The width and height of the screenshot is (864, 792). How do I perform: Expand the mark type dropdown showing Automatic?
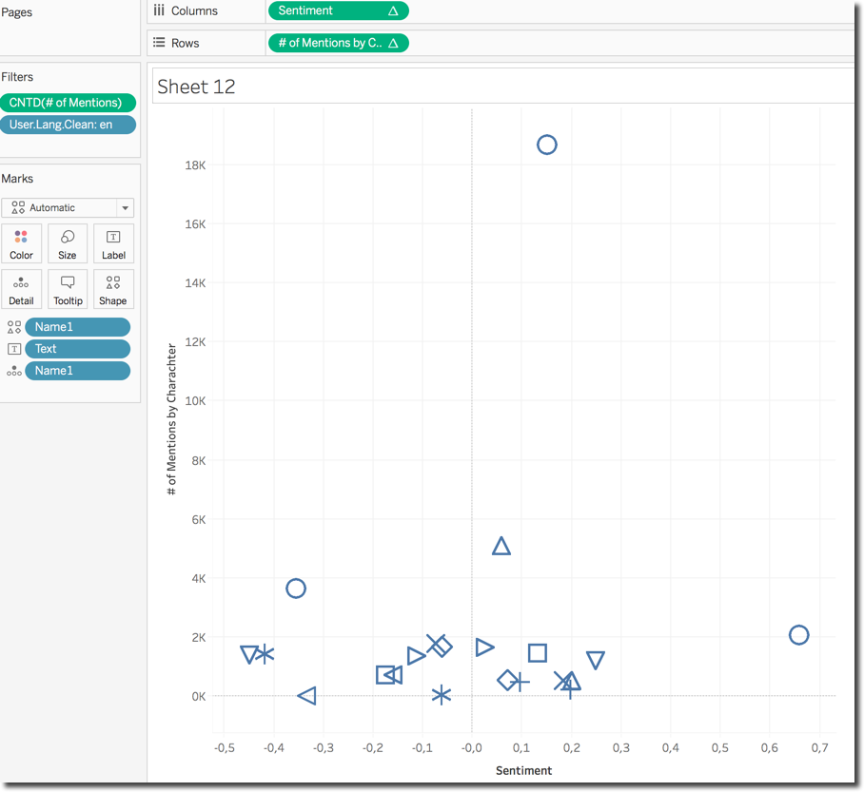[x=124, y=207]
